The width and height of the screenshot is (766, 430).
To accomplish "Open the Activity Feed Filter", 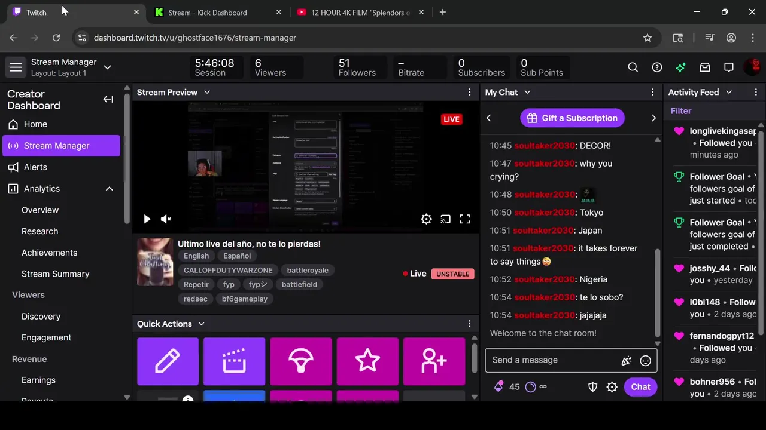I will (681, 110).
